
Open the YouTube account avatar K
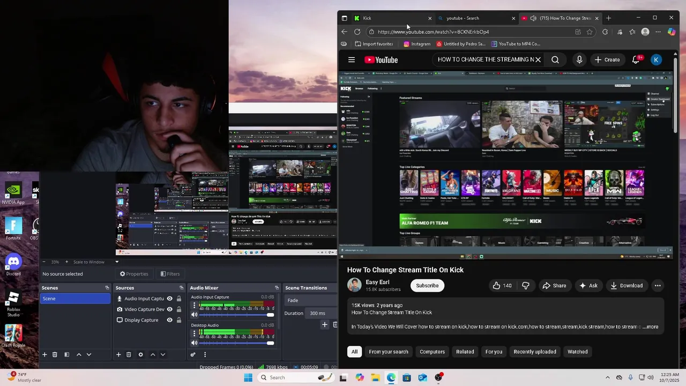[656, 60]
